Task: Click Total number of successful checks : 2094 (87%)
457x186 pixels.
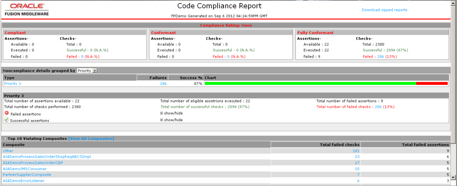Action: tap(205, 107)
